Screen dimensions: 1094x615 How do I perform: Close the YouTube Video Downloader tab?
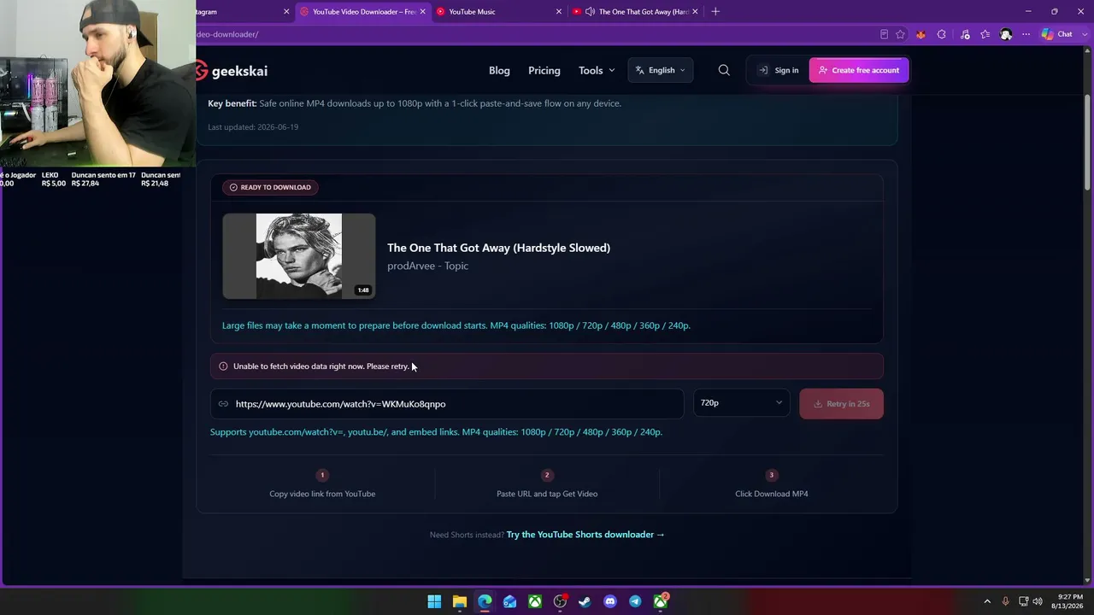422,12
